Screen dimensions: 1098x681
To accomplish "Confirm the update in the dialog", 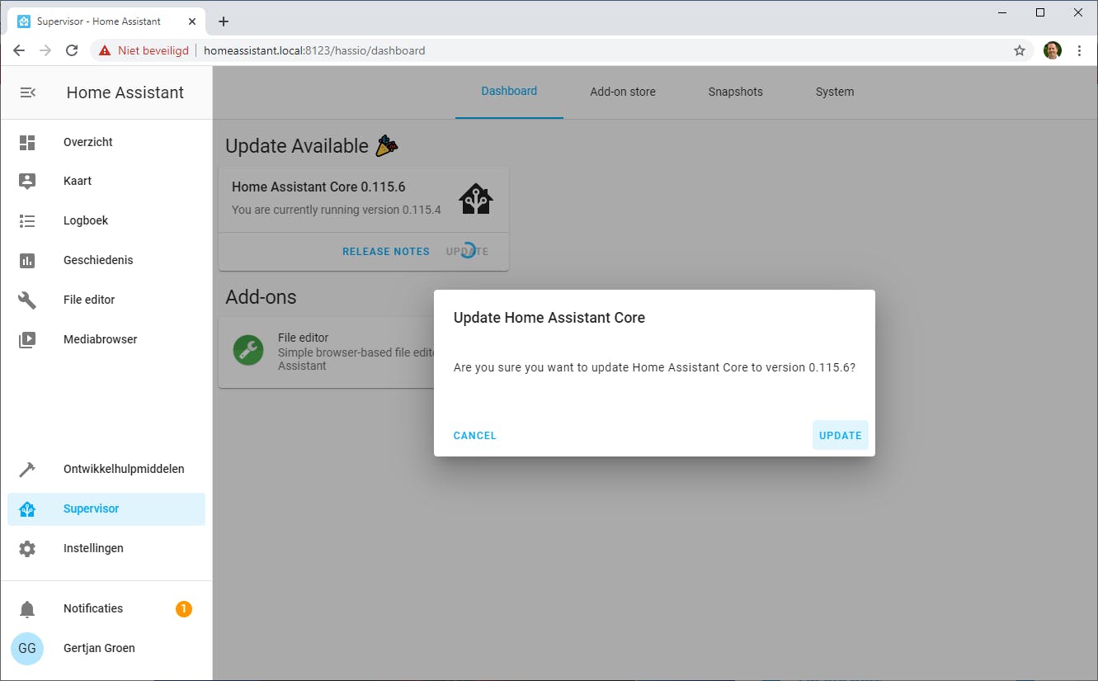I will pos(840,436).
